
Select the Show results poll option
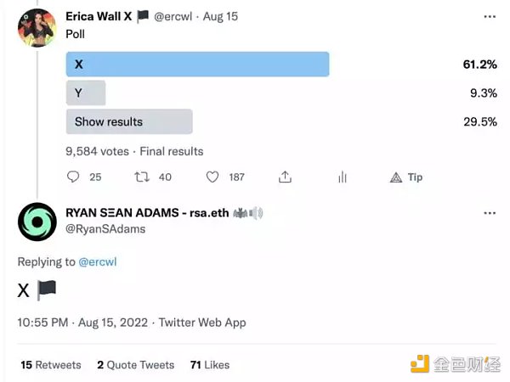129,121
